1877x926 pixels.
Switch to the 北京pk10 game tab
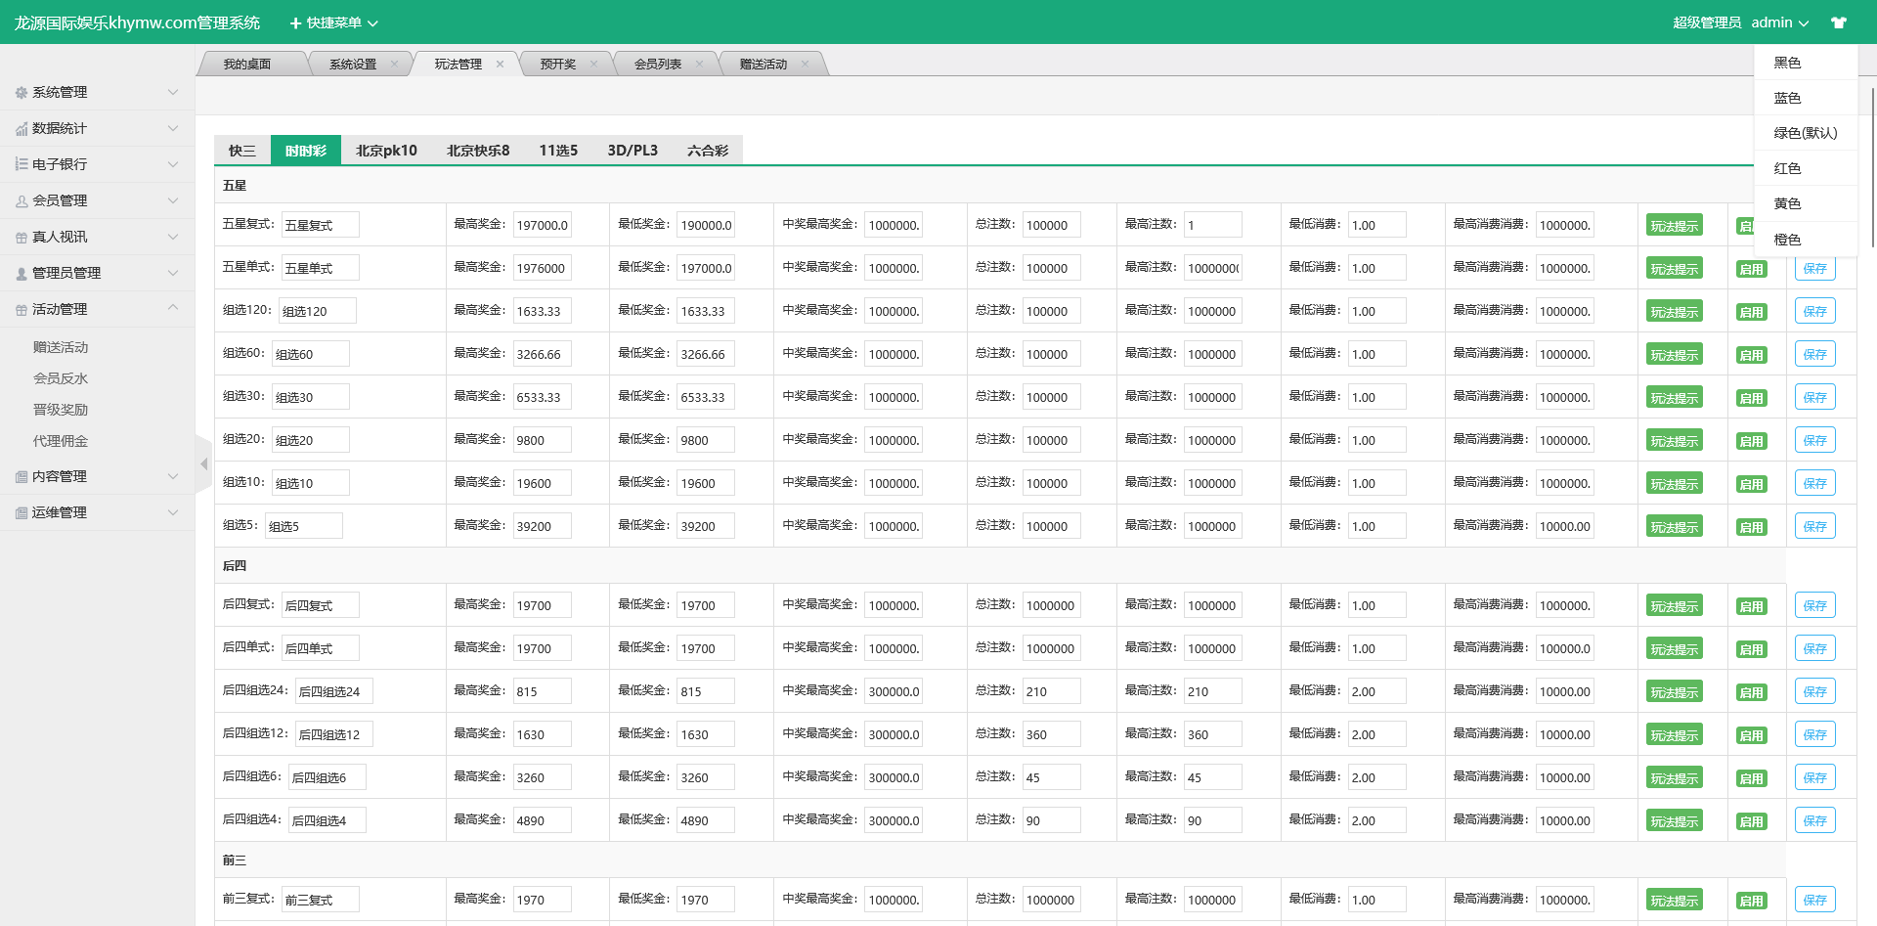386,151
